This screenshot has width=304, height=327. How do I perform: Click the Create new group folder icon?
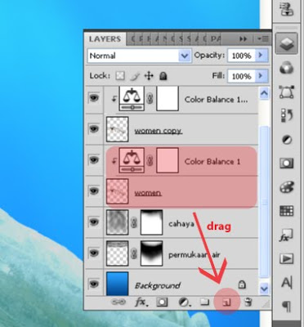(204, 302)
